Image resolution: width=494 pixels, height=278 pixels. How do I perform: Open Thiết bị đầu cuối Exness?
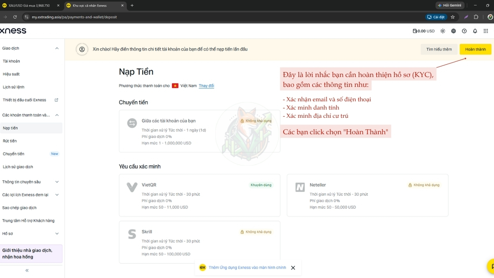coord(31,100)
